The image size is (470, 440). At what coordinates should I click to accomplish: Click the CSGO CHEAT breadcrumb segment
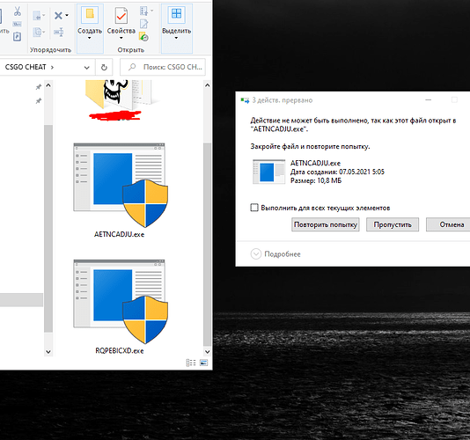coord(26,67)
